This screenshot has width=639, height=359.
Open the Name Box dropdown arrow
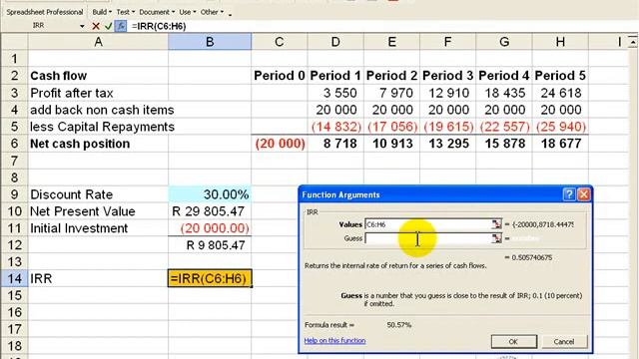click(82, 26)
